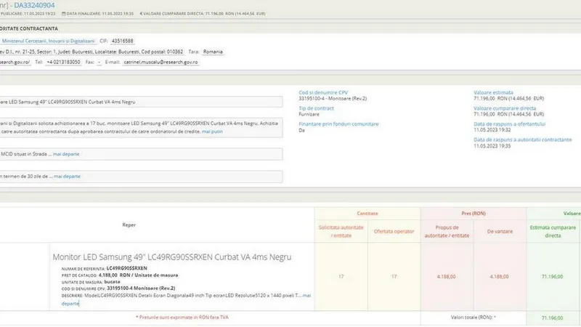Click the 'De vanzare' column header
The width and height of the screenshot is (581, 327).
tap(500, 231)
